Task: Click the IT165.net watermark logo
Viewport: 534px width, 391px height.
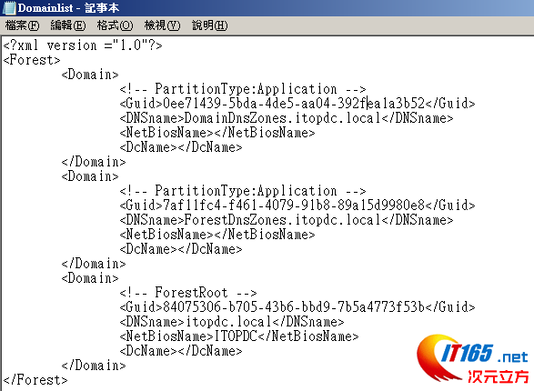Action: (x=473, y=358)
